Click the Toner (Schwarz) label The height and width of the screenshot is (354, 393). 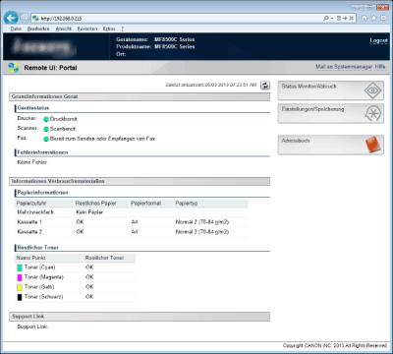click(x=43, y=297)
